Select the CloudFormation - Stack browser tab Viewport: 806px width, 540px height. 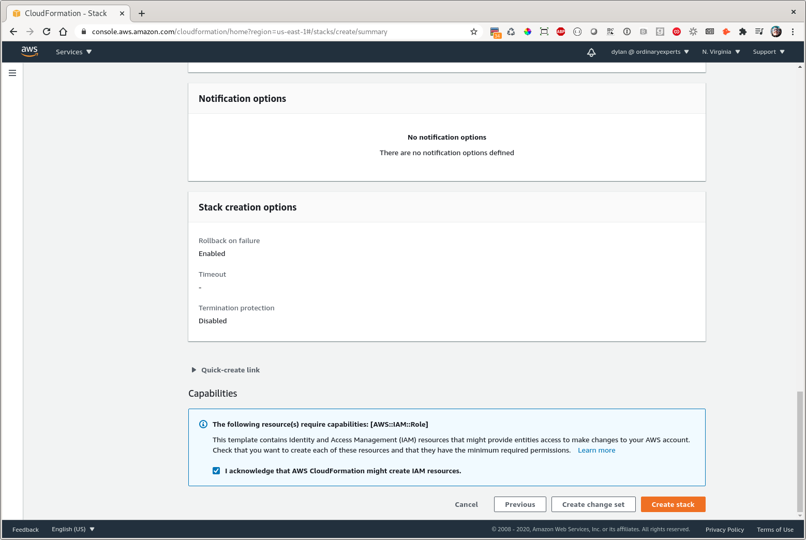coord(66,13)
